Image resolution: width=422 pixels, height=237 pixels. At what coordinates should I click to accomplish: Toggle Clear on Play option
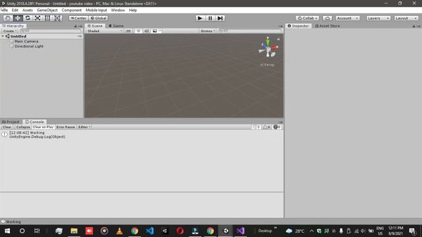tap(43, 127)
